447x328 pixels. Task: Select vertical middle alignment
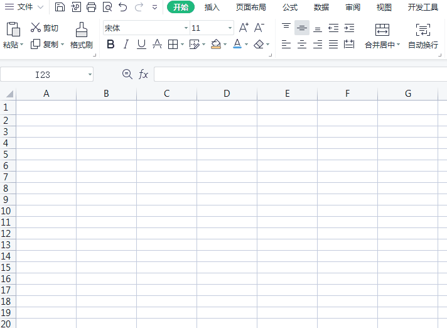pyautogui.click(x=302, y=28)
